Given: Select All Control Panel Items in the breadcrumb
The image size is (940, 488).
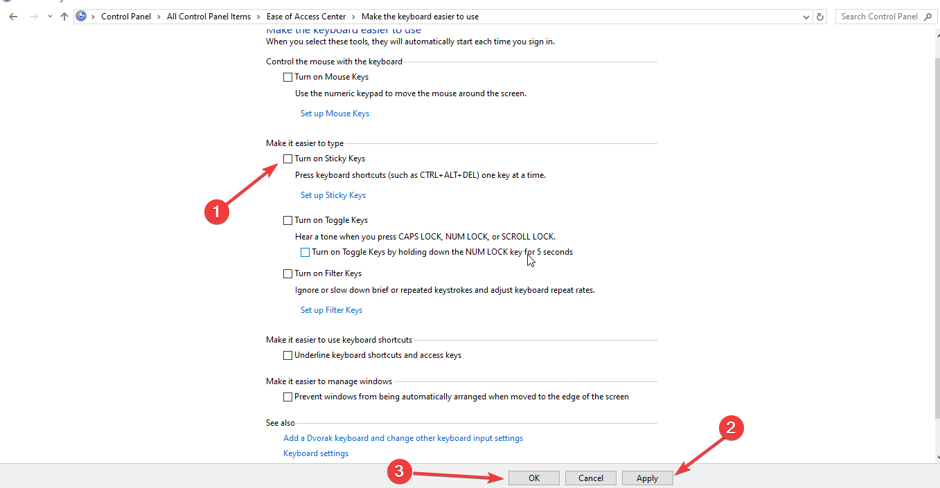Looking at the screenshot, I should pos(209,16).
